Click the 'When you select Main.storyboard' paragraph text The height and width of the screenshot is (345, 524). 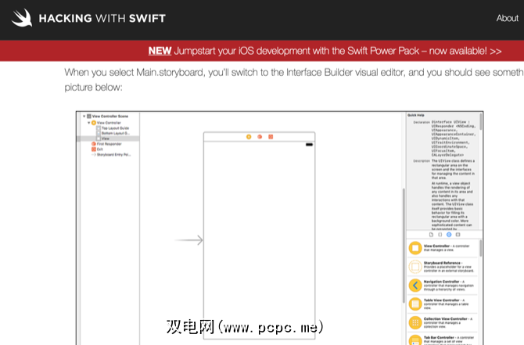click(x=294, y=80)
